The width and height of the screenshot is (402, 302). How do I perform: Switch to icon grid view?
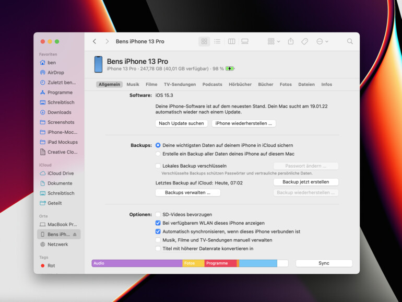(204, 41)
